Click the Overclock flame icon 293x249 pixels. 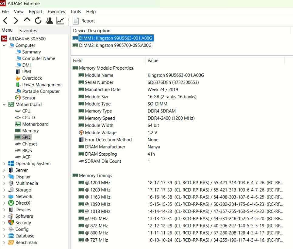pos(18,78)
